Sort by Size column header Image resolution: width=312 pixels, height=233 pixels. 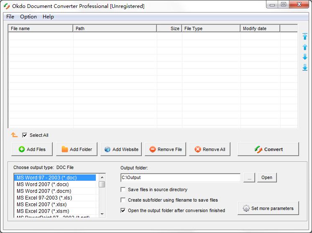(169, 28)
